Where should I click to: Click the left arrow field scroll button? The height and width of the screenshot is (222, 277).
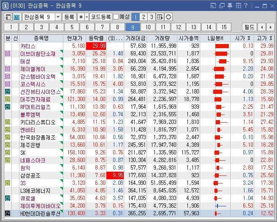click(x=262, y=27)
